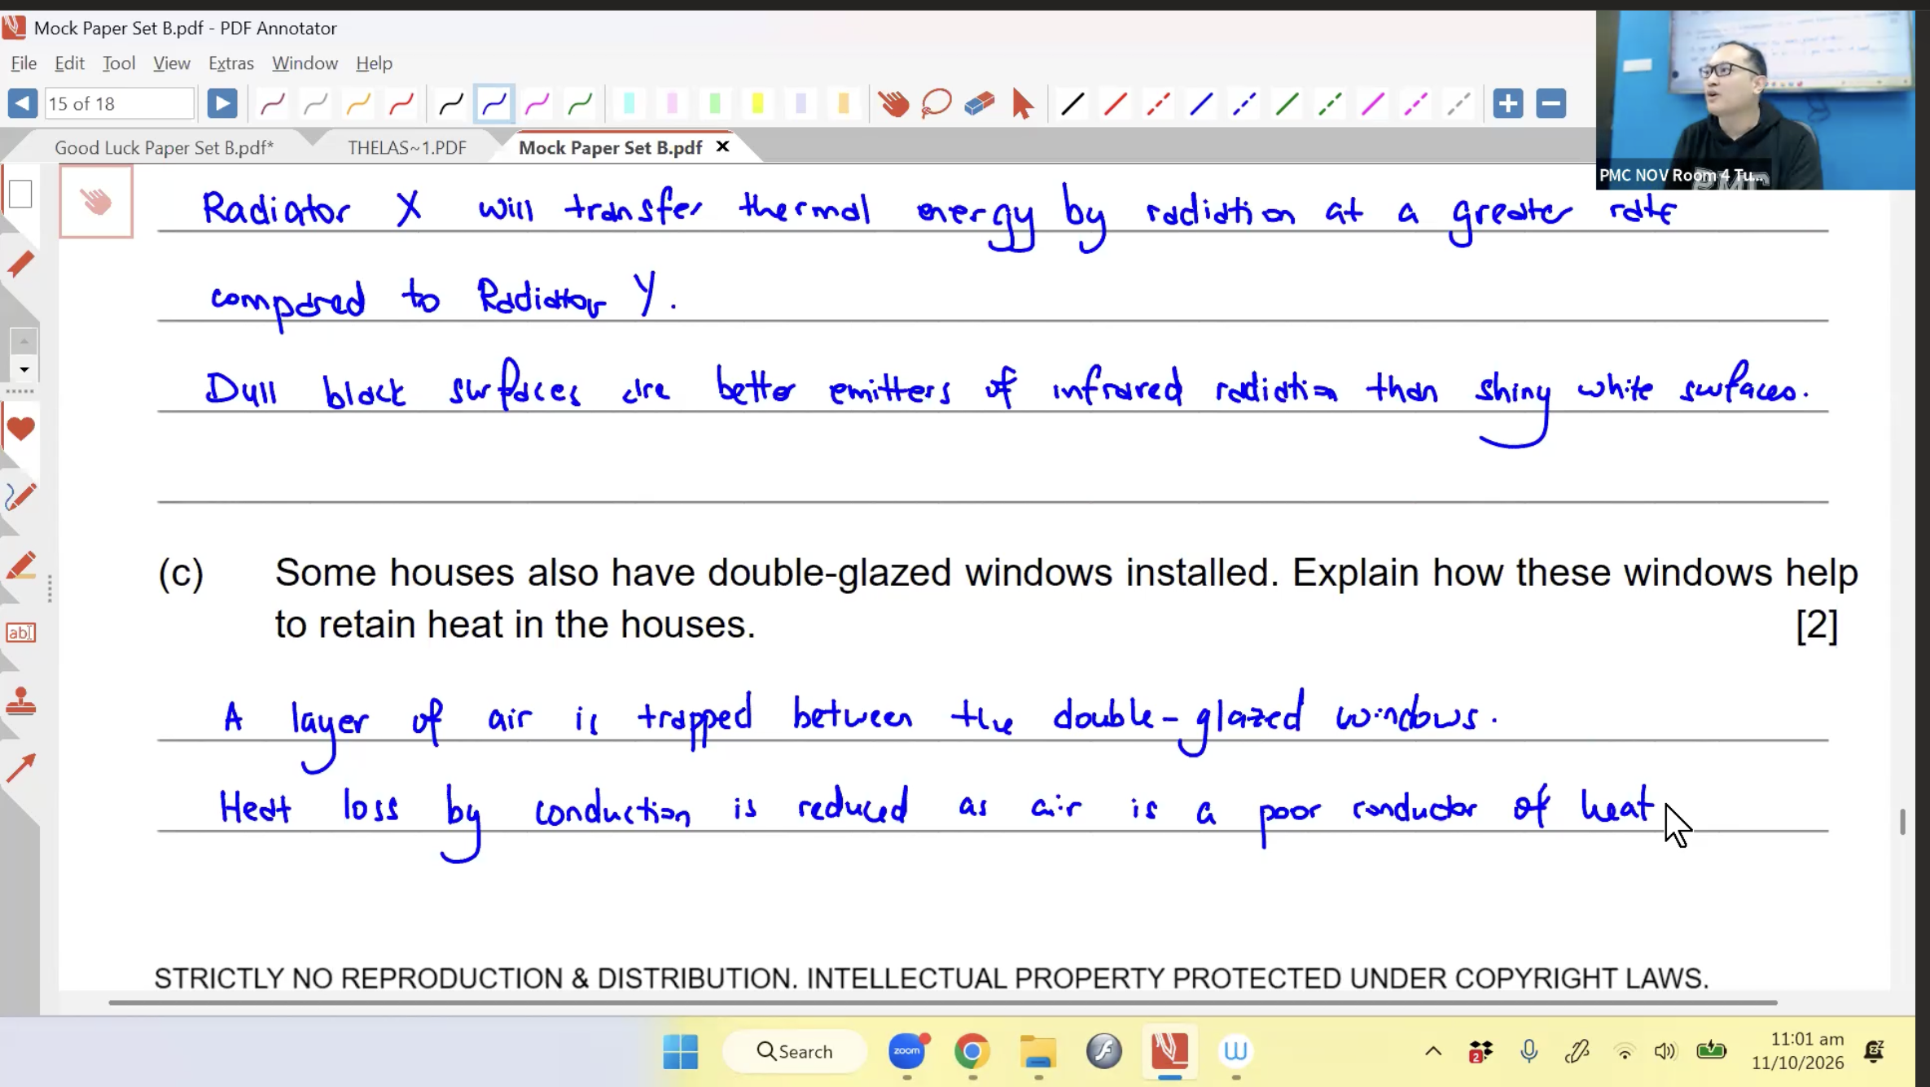Select the text box tool in sidebar
Screen dimensions: 1930x1087
pyautogui.click(x=20, y=632)
